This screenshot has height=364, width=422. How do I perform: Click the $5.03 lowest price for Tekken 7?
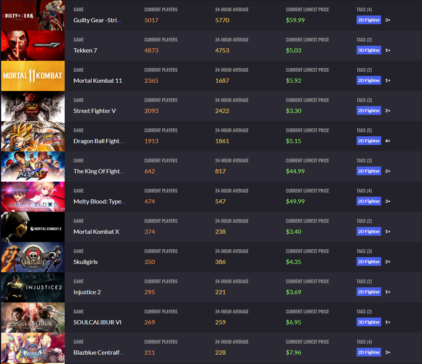pos(293,50)
